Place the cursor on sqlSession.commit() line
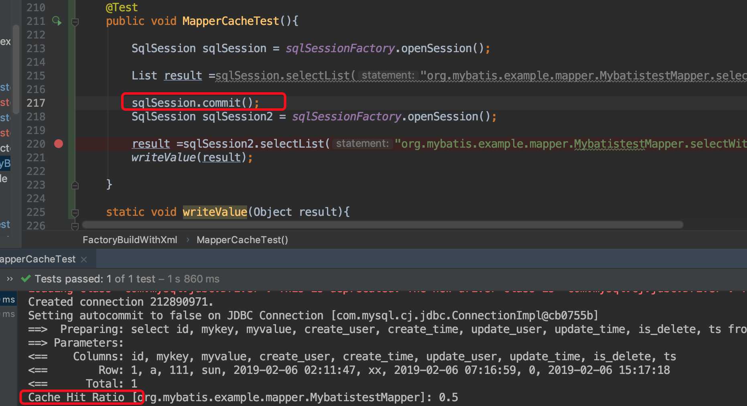The image size is (747, 406). tap(195, 103)
